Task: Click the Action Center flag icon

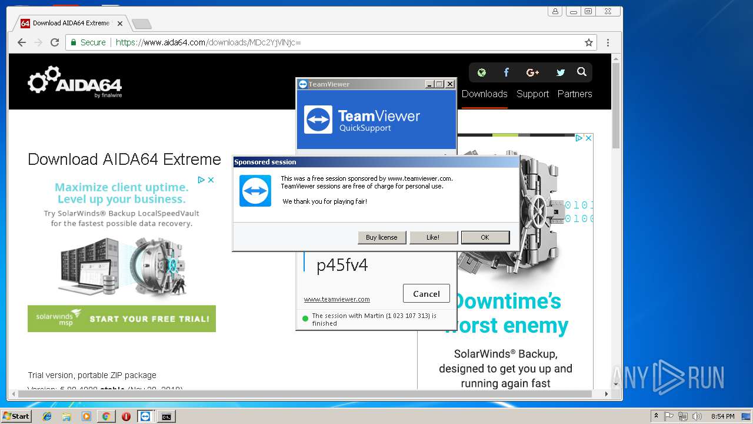Action: tap(669, 416)
